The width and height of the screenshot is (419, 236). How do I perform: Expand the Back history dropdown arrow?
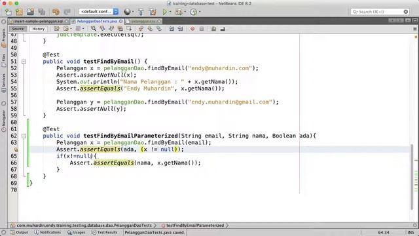tap(71, 29)
